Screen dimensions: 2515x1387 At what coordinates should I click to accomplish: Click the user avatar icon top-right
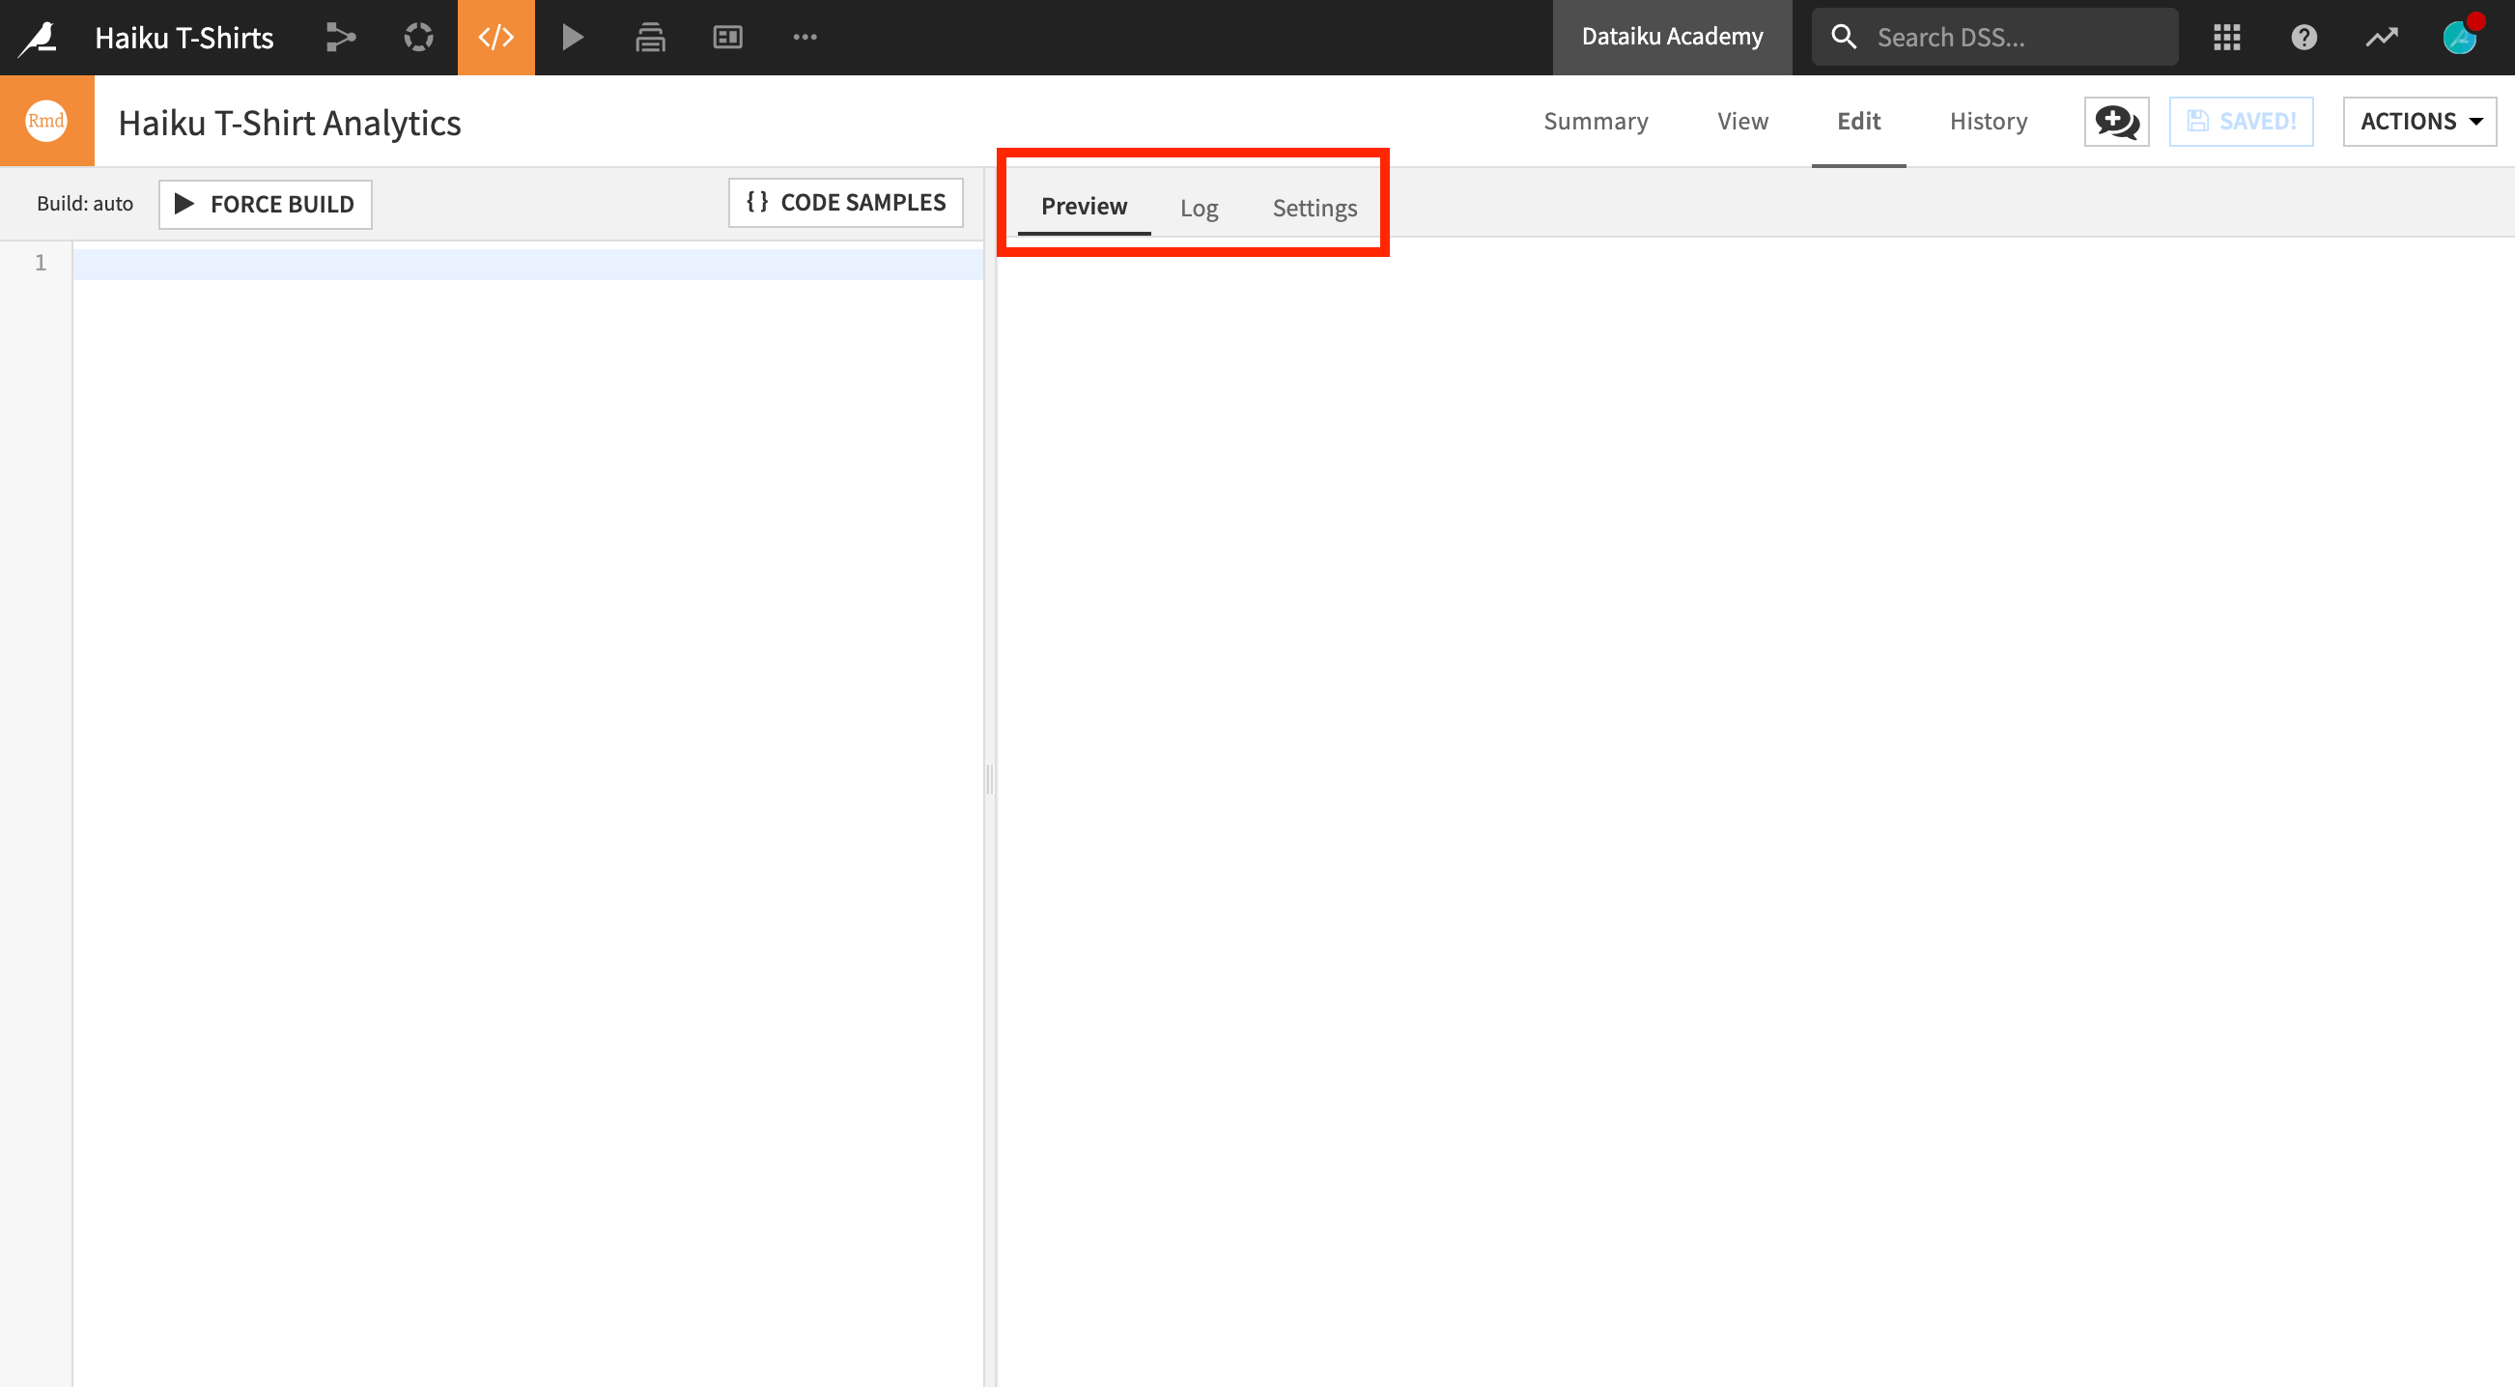pos(2459,38)
